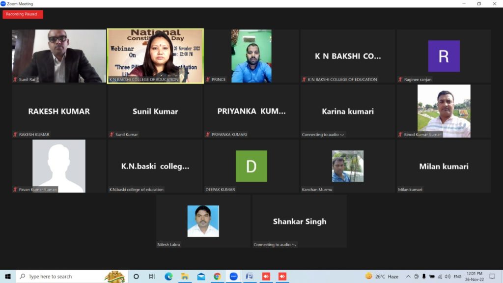
Task: Select the highlighted speaker tile with webinar banner
Action: click(155, 56)
